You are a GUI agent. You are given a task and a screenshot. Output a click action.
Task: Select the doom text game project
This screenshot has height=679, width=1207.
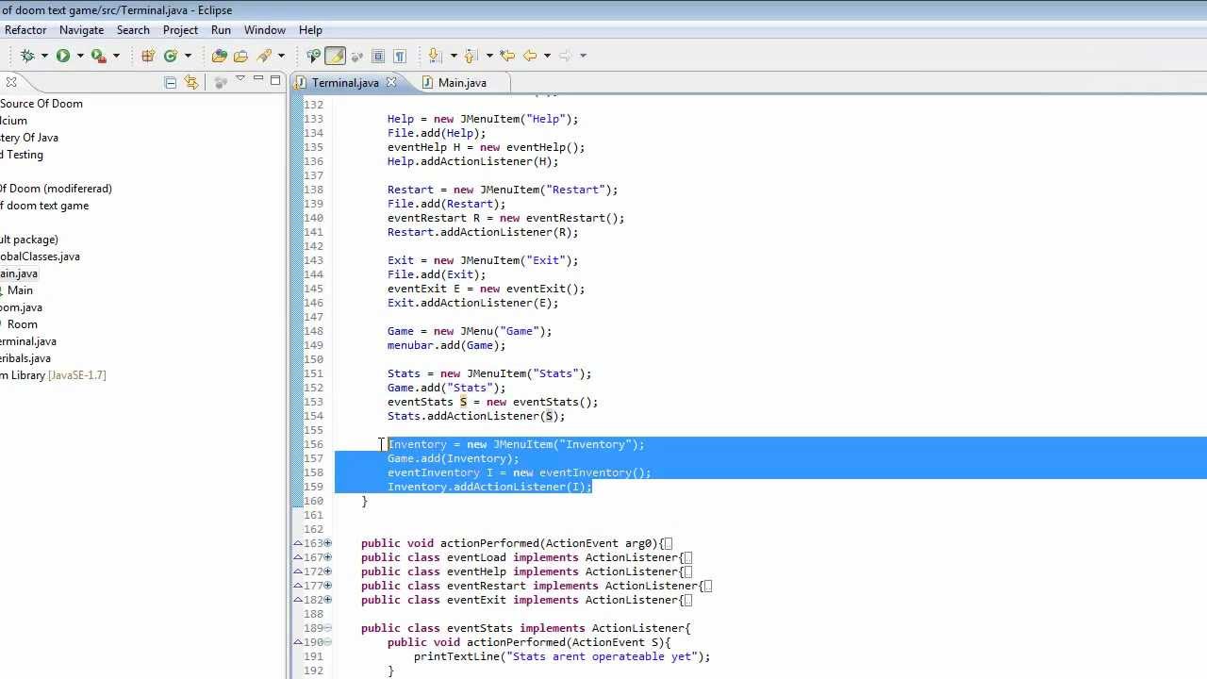click(44, 206)
